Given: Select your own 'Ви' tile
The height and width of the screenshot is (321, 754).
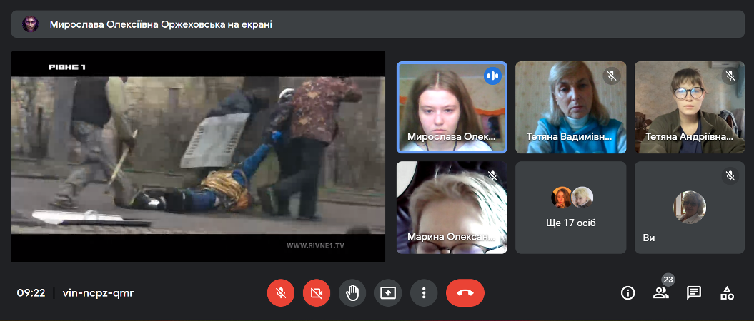Looking at the screenshot, I should tap(690, 208).
